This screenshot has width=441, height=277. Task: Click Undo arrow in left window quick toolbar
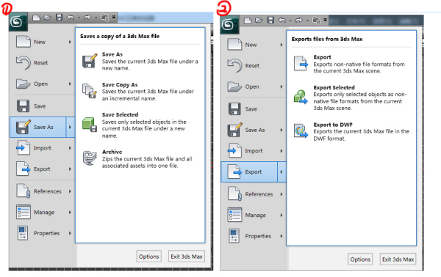point(71,18)
